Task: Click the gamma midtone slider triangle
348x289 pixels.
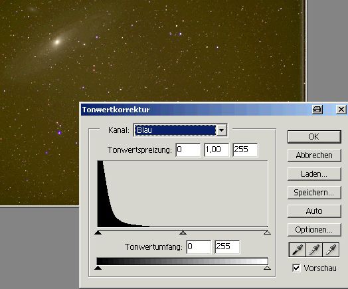Action: (183, 233)
